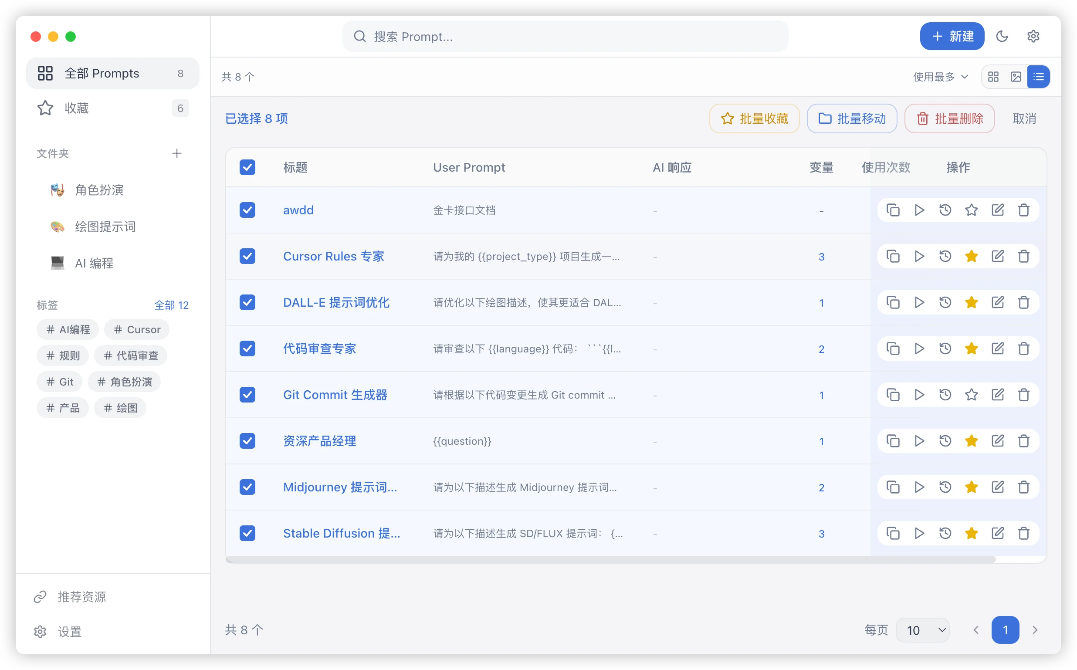Uncheck the awdd row checkbox
The image size is (1077, 670).
tap(247, 210)
